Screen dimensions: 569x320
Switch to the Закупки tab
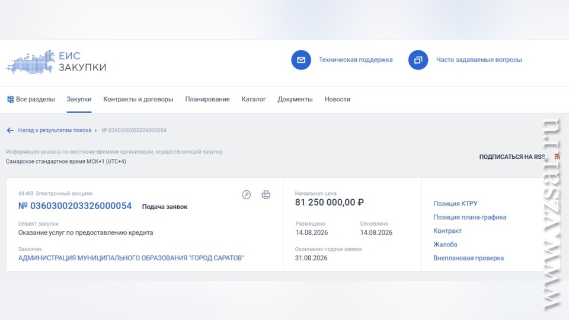[x=79, y=99]
